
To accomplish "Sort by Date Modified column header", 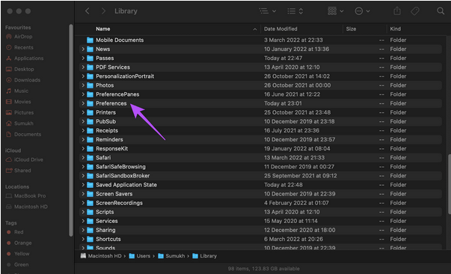I will 280,28.
